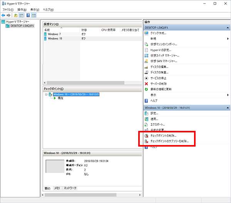231x203 pixels.
Task: Click the checkpoint エクスポート icon
Action: [146, 125]
